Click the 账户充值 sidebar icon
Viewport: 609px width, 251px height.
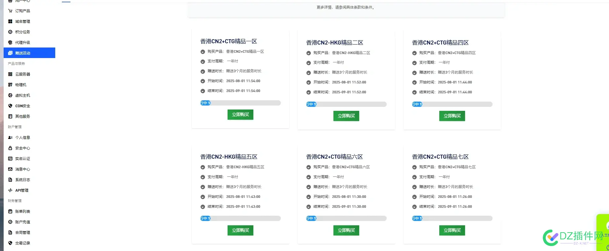[10, 222]
